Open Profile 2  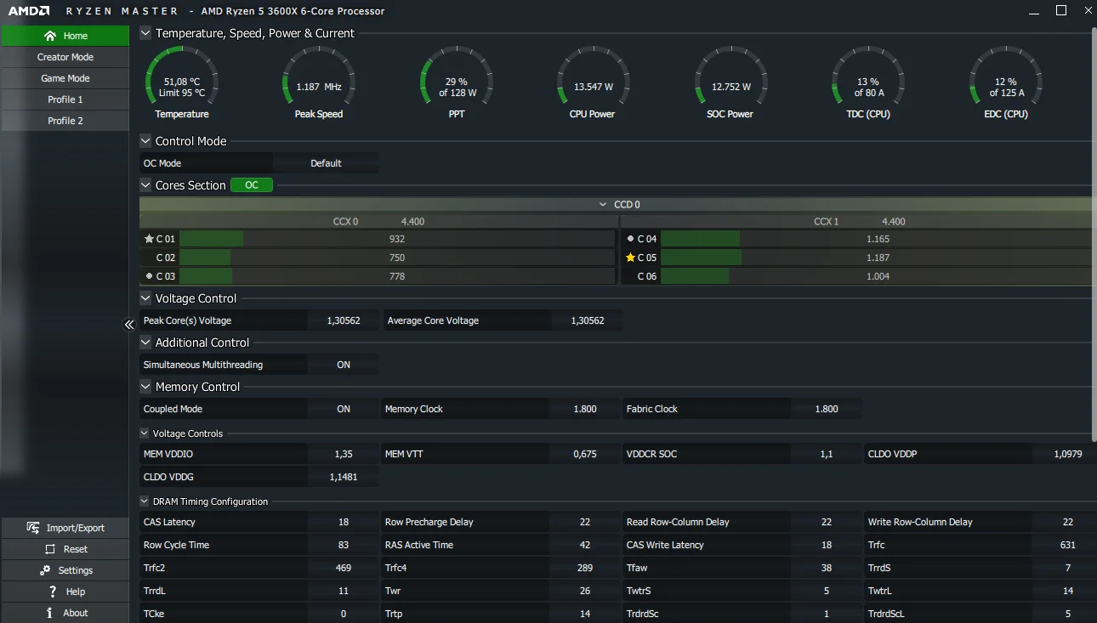click(65, 121)
